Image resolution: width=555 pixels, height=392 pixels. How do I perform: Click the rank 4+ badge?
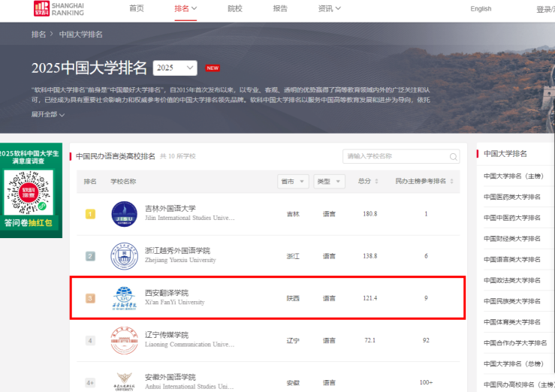90,382
